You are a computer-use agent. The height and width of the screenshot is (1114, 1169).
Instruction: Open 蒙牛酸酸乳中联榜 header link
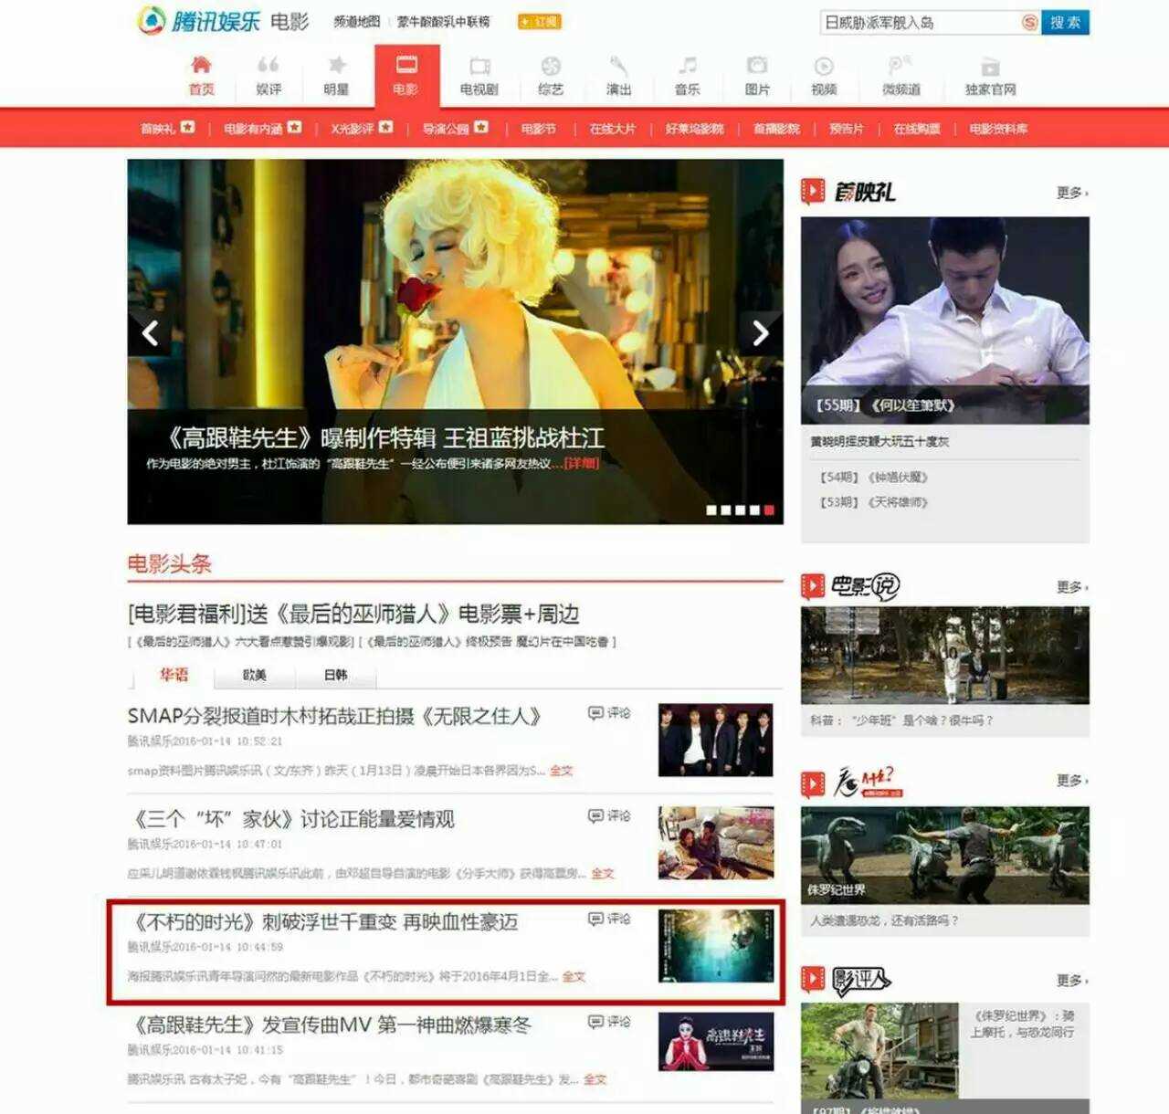coord(444,21)
